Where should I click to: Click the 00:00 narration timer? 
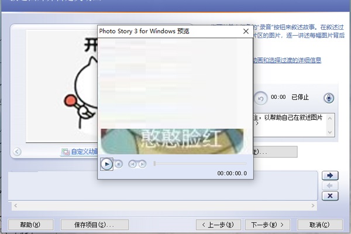coord(278,97)
